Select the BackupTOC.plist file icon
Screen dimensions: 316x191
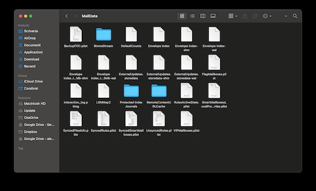[76, 34]
